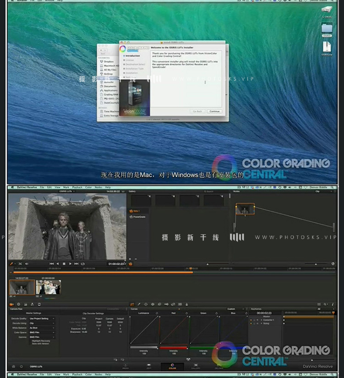Select the corrector node in Nodes panel
The height and width of the screenshot is (378, 344).
[245, 209]
